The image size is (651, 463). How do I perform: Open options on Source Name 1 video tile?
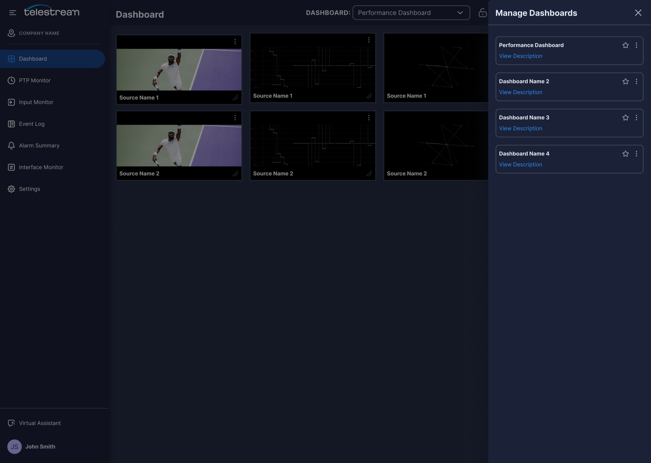[235, 42]
